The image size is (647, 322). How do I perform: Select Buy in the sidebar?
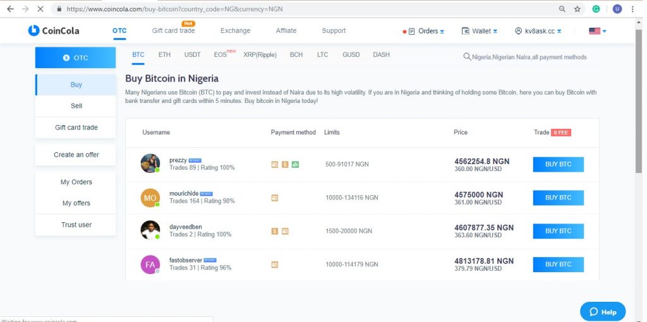[76, 85]
